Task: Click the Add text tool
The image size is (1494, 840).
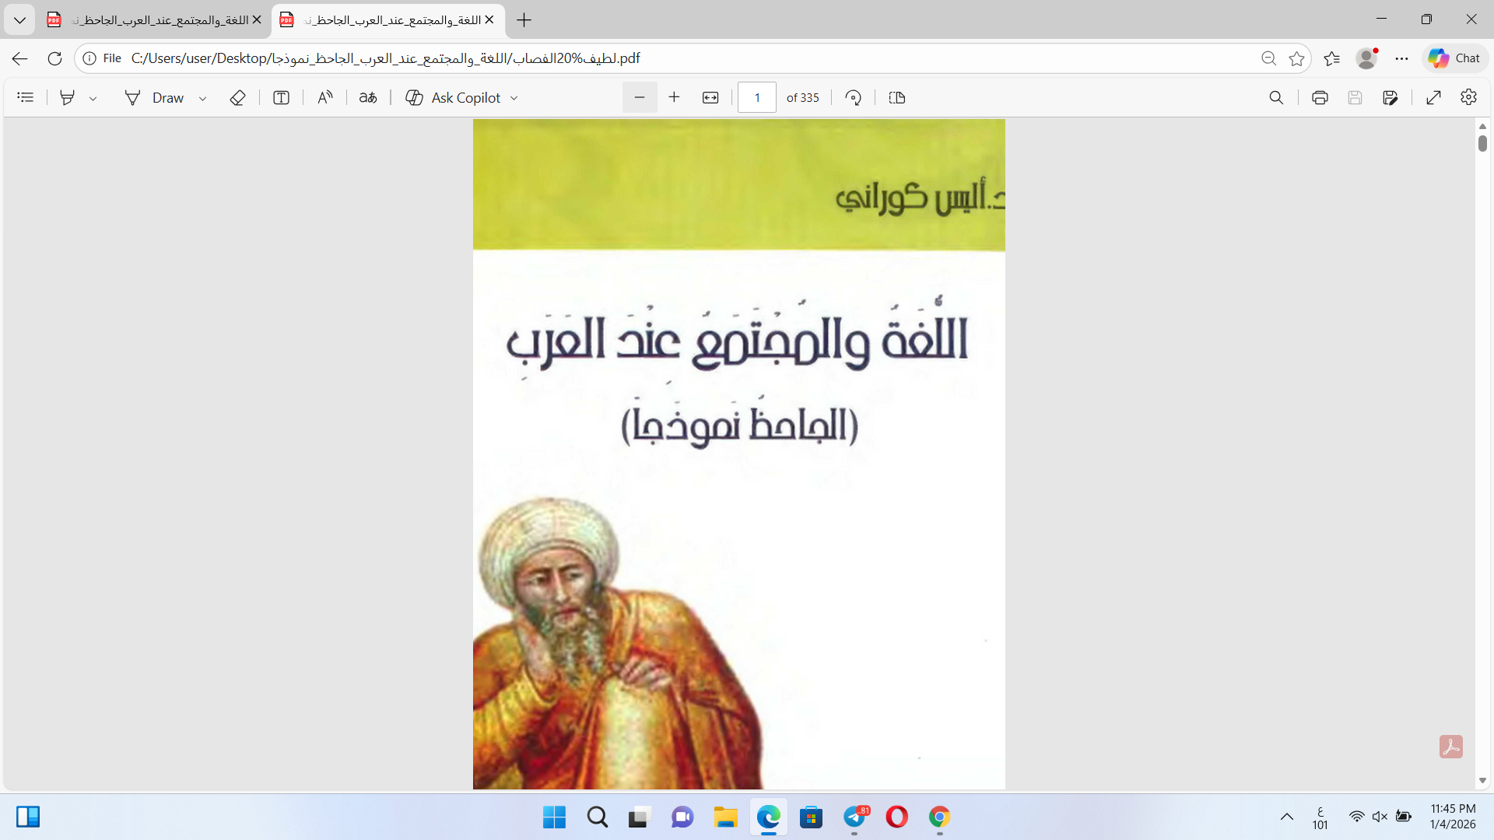Action: 281,97
